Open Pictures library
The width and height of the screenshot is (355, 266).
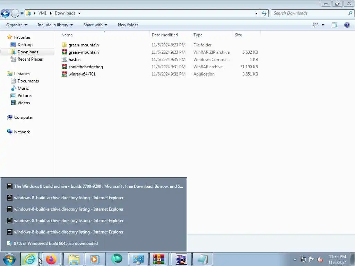point(25,96)
